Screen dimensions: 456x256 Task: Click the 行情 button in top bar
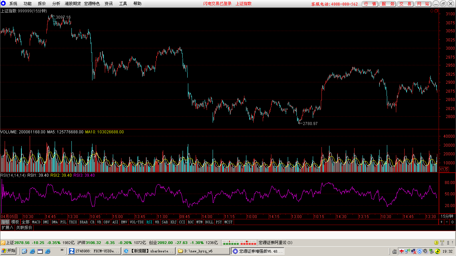pyautogui.click(x=370, y=4)
